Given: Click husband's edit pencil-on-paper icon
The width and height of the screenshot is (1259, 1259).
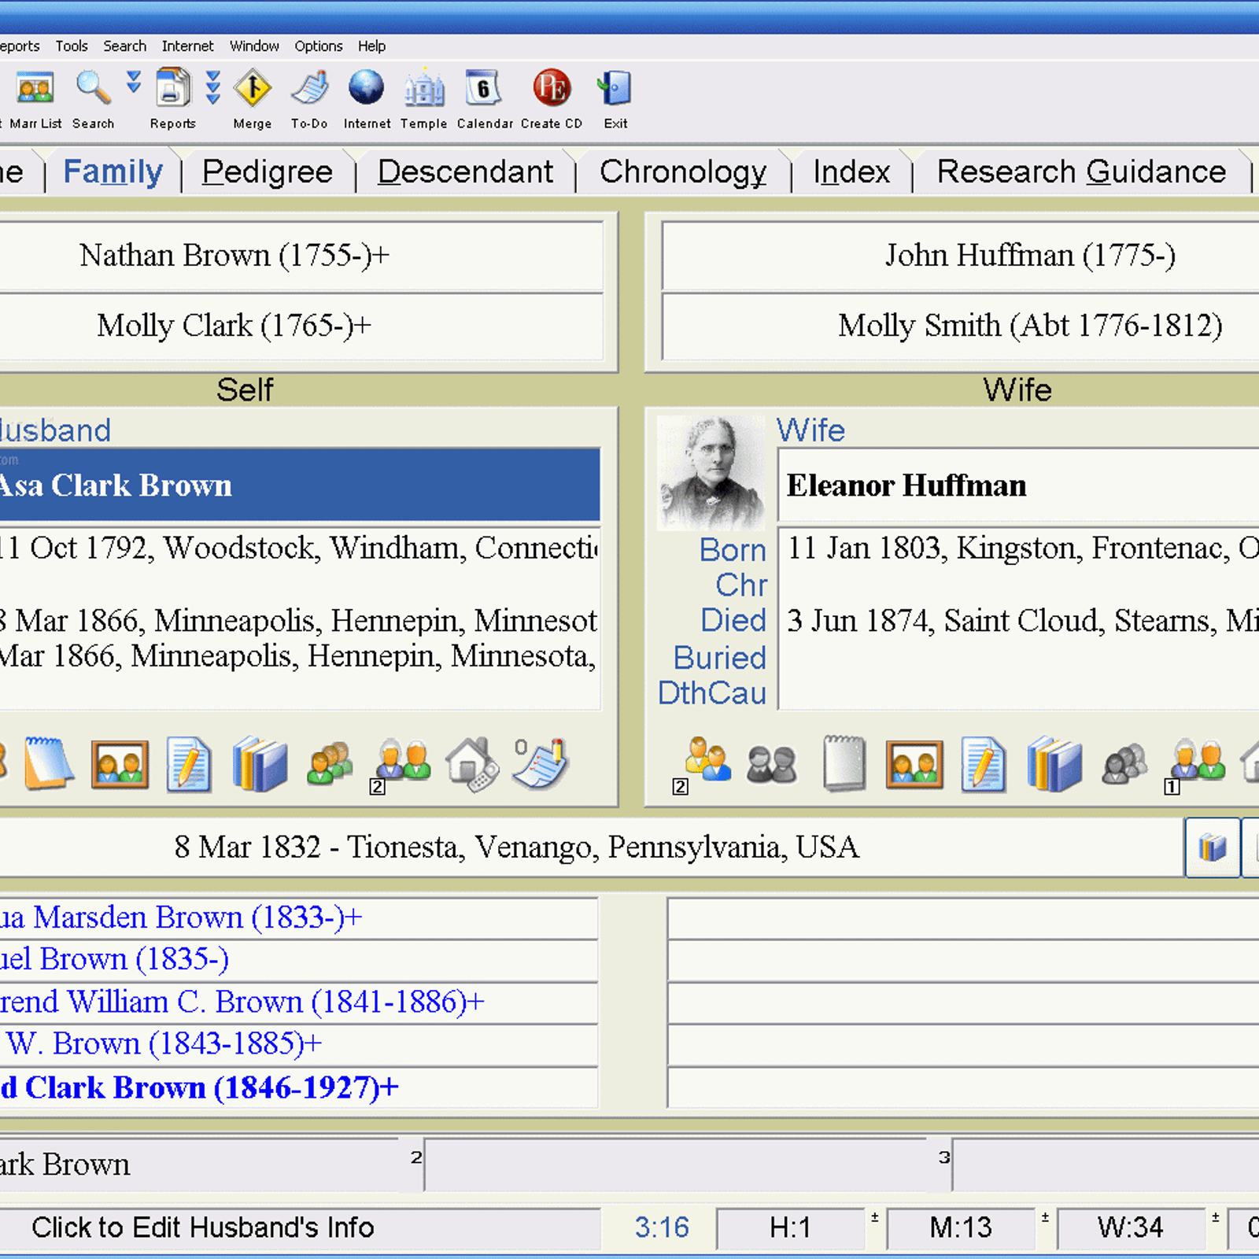Looking at the screenshot, I should tap(189, 763).
